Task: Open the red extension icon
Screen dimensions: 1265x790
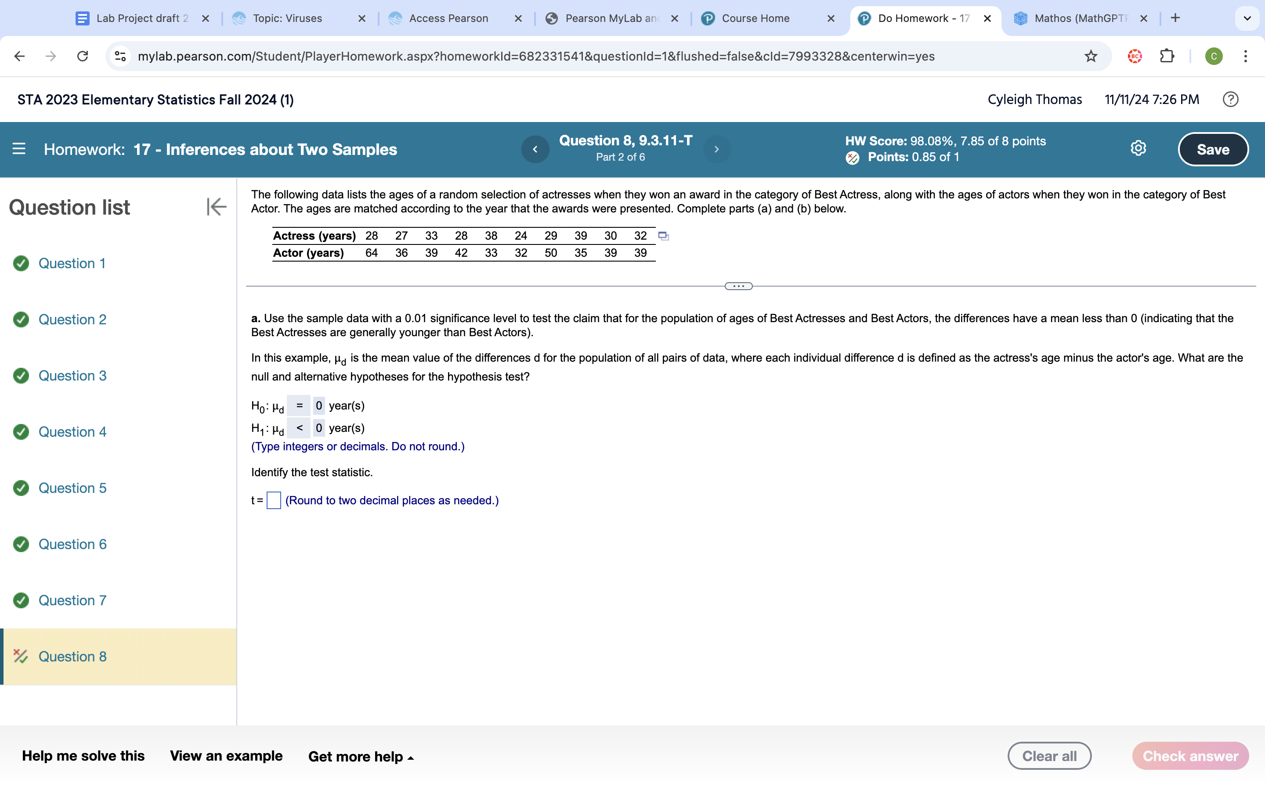Action: 1134,56
